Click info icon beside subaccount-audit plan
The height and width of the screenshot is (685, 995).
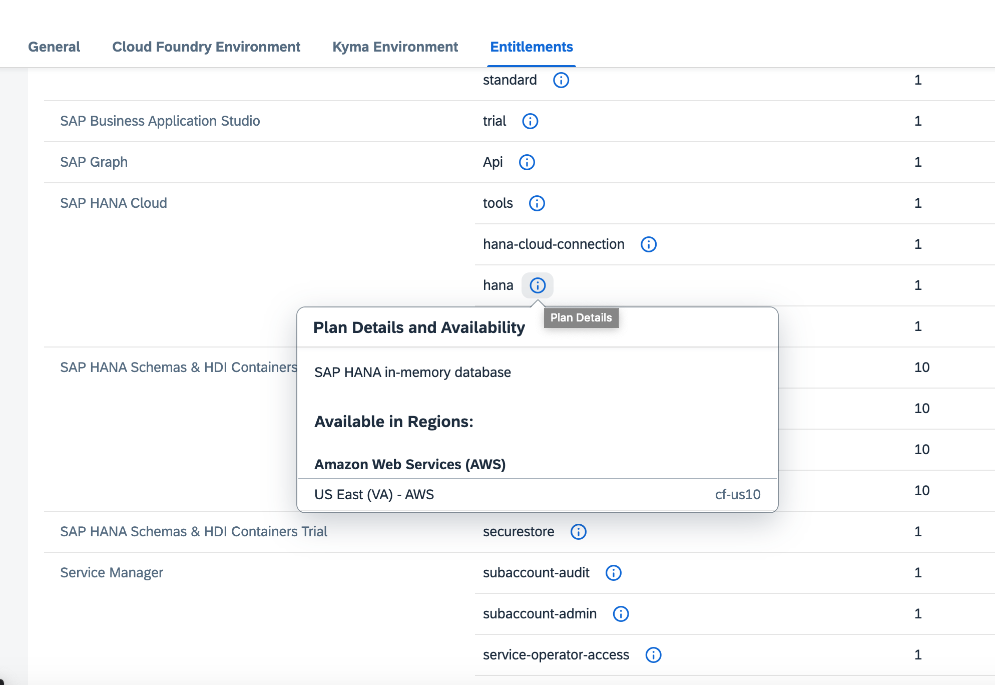[613, 573]
